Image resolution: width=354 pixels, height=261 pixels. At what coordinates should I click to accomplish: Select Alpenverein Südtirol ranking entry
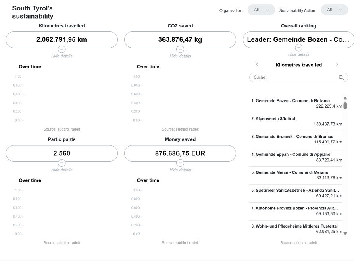coord(296,121)
